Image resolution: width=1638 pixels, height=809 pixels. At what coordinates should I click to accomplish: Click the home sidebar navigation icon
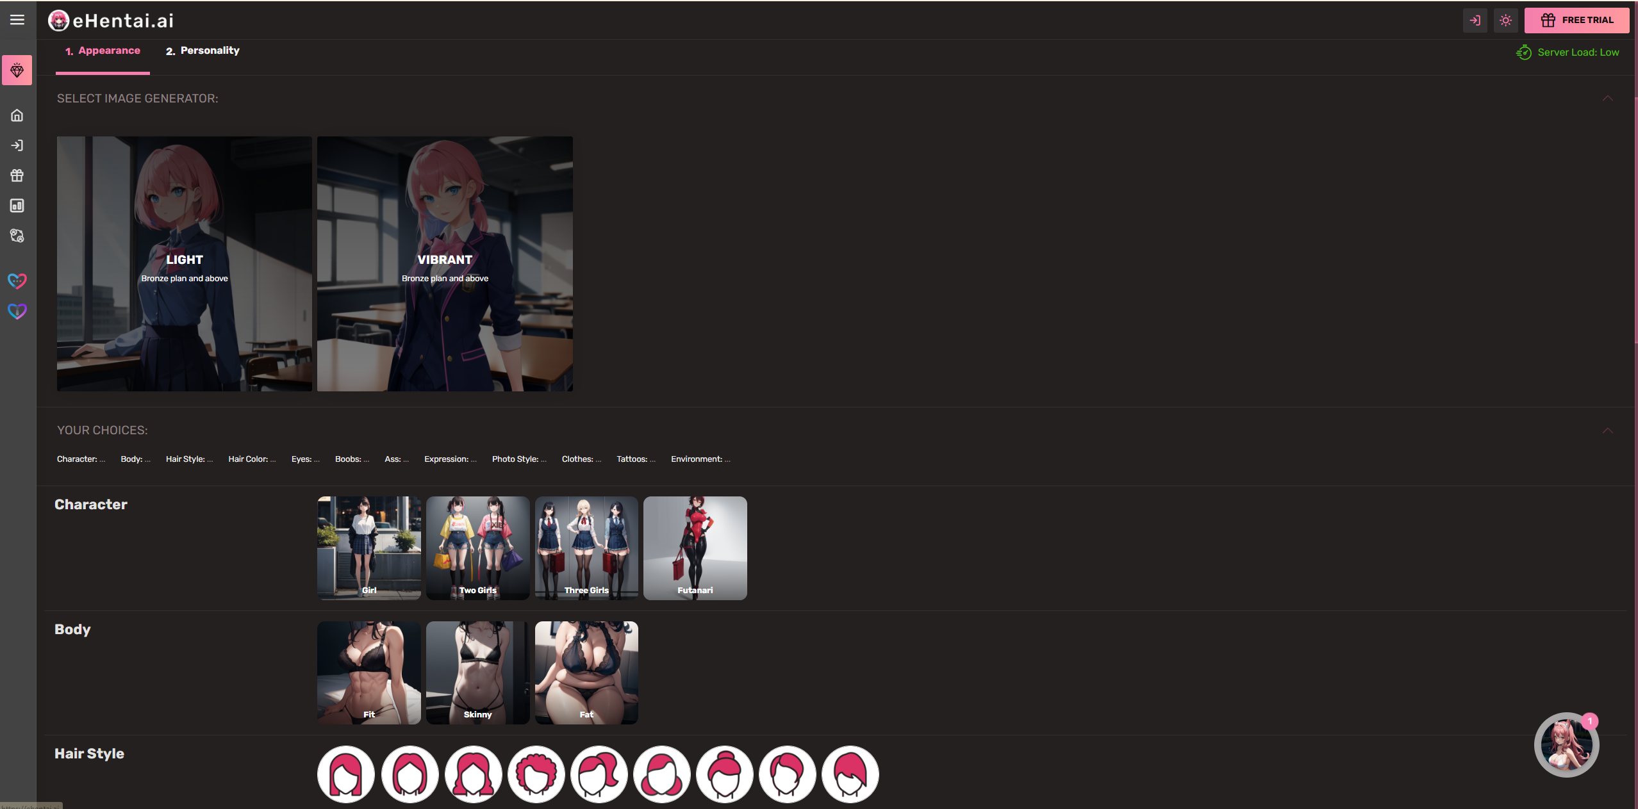(x=19, y=115)
